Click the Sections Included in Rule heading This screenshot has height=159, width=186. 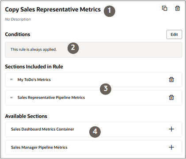[34, 67]
